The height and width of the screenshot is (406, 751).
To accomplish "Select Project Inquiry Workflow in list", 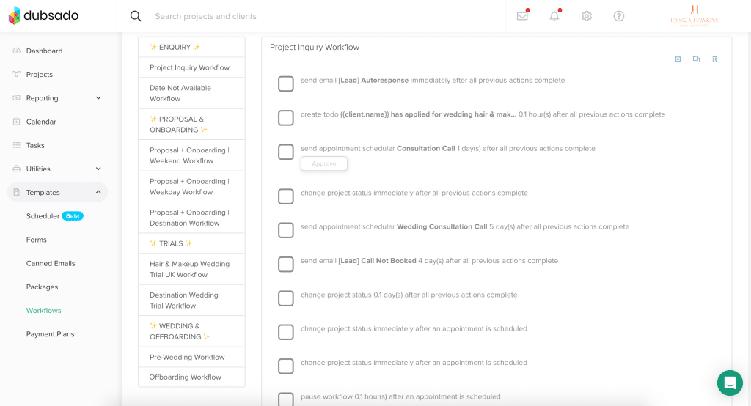I will tap(191, 67).
